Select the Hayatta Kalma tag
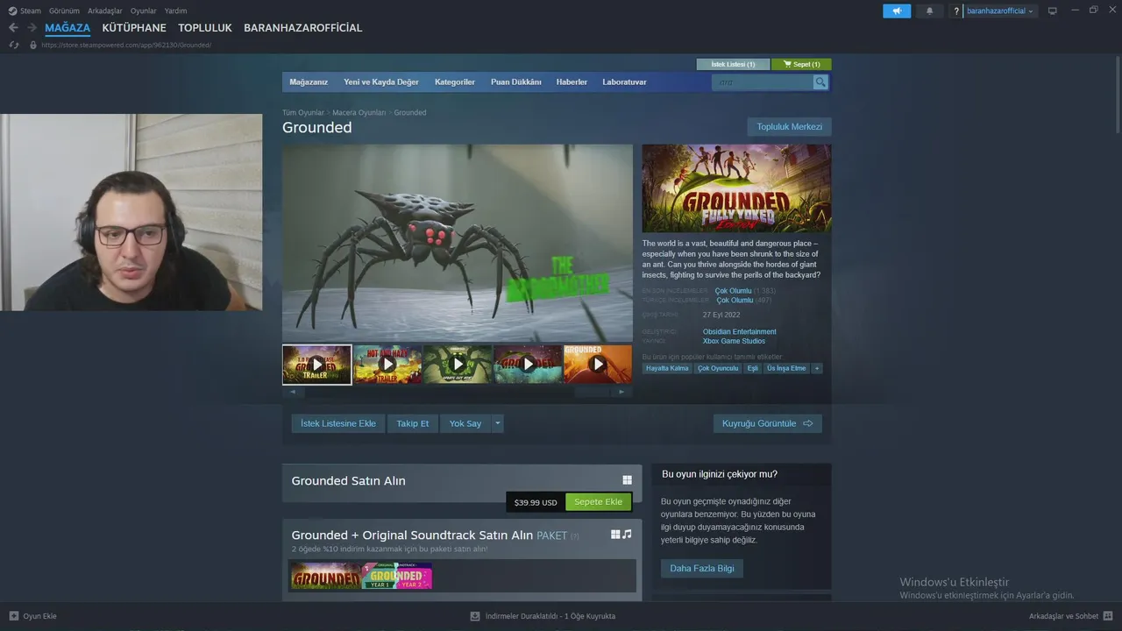 [x=668, y=369]
